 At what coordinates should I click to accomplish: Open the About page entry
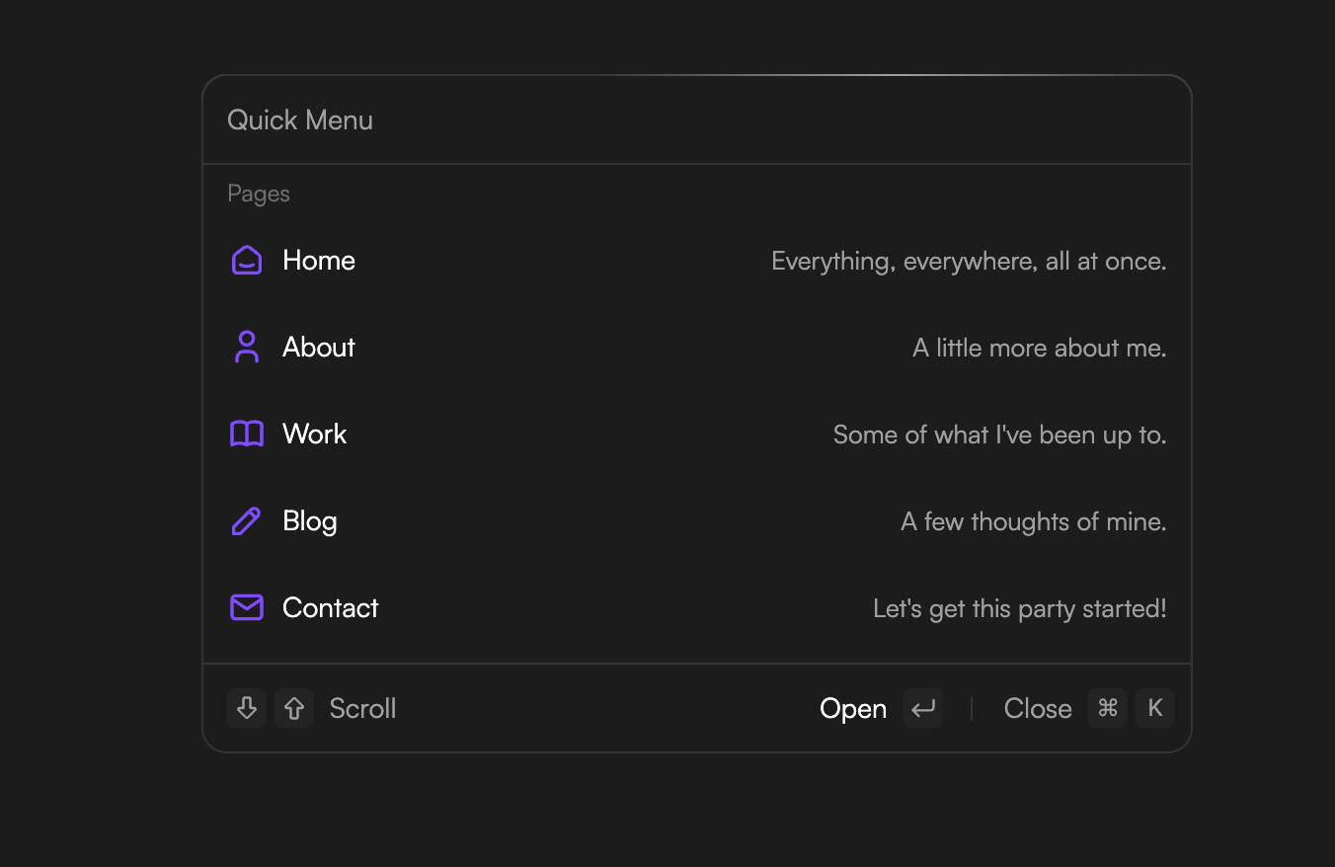tap(319, 348)
